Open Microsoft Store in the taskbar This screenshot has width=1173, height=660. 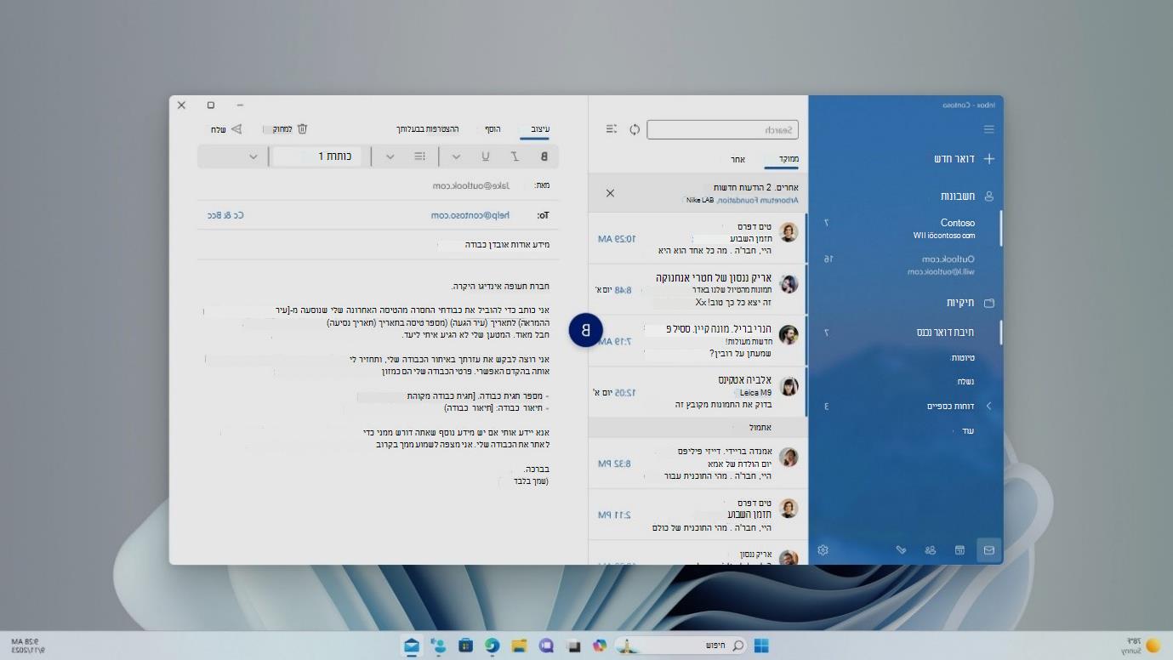[465, 646]
